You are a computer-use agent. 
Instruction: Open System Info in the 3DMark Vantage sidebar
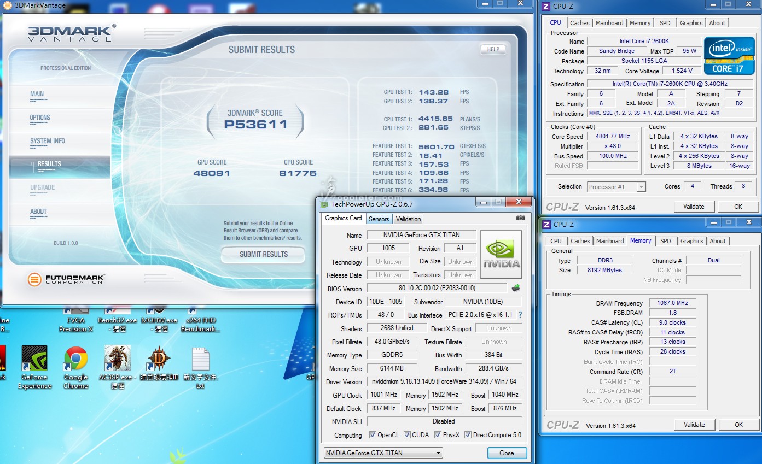click(48, 141)
